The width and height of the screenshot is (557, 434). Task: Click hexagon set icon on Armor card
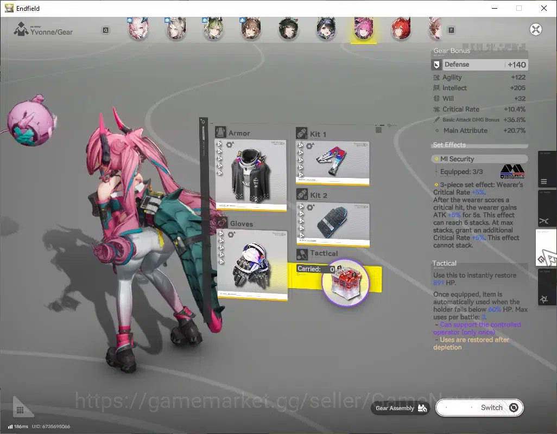click(230, 145)
